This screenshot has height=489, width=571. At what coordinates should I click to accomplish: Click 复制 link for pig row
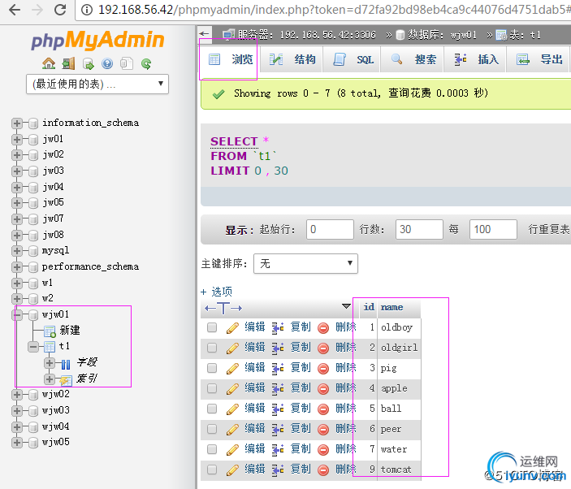coord(301,368)
